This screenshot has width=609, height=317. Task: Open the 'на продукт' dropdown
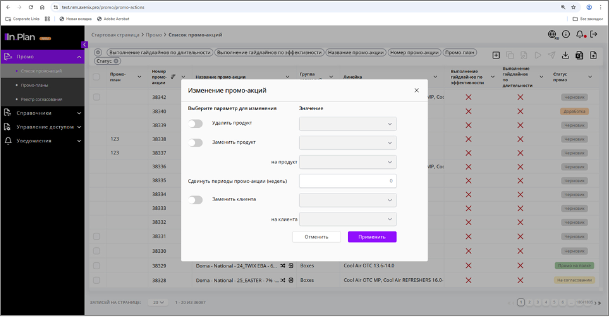[x=348, y=162]
